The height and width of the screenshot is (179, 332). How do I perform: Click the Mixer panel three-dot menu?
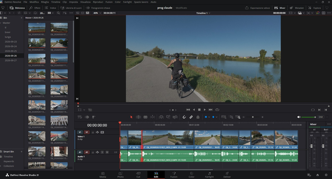click(x=329, y=124)
